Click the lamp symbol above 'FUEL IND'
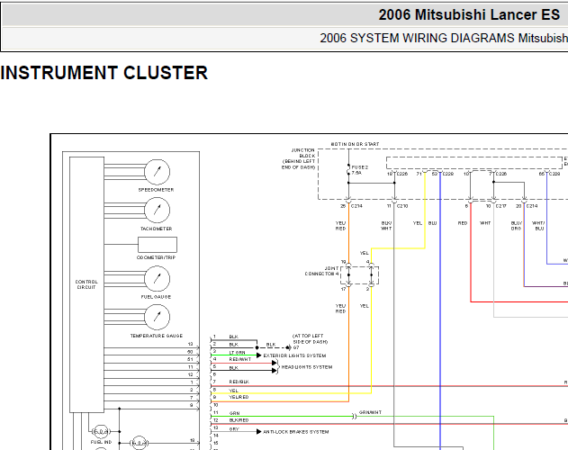The height and width of the screenshot is (450, 568). (x=101, y=431)
